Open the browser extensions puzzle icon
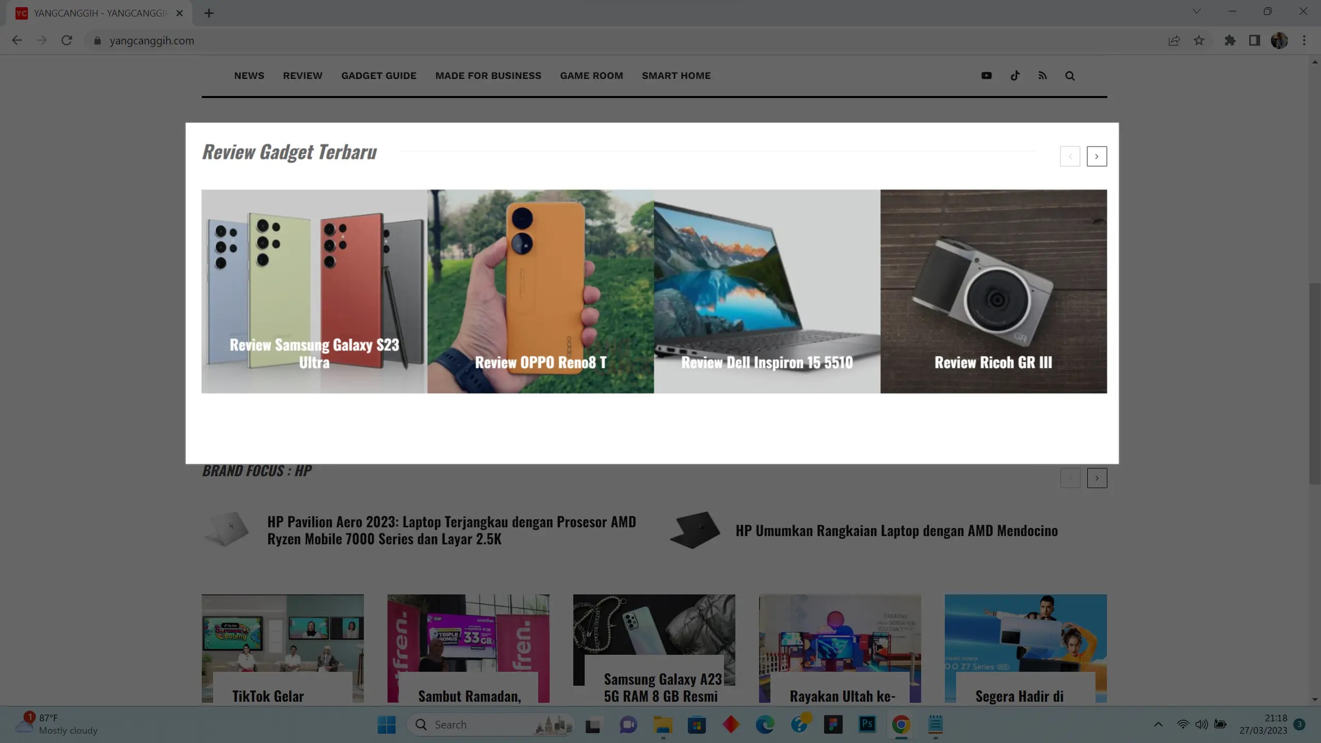Viewport: 1321px width, 743px height. point(1230,40)
